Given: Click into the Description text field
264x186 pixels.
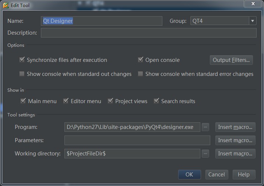Looking at the screenshot, I should pyautogui.click(x=148, y=33).
